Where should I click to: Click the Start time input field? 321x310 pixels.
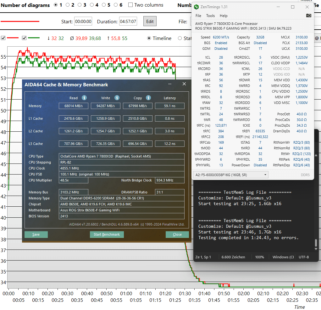coord(83,21)
